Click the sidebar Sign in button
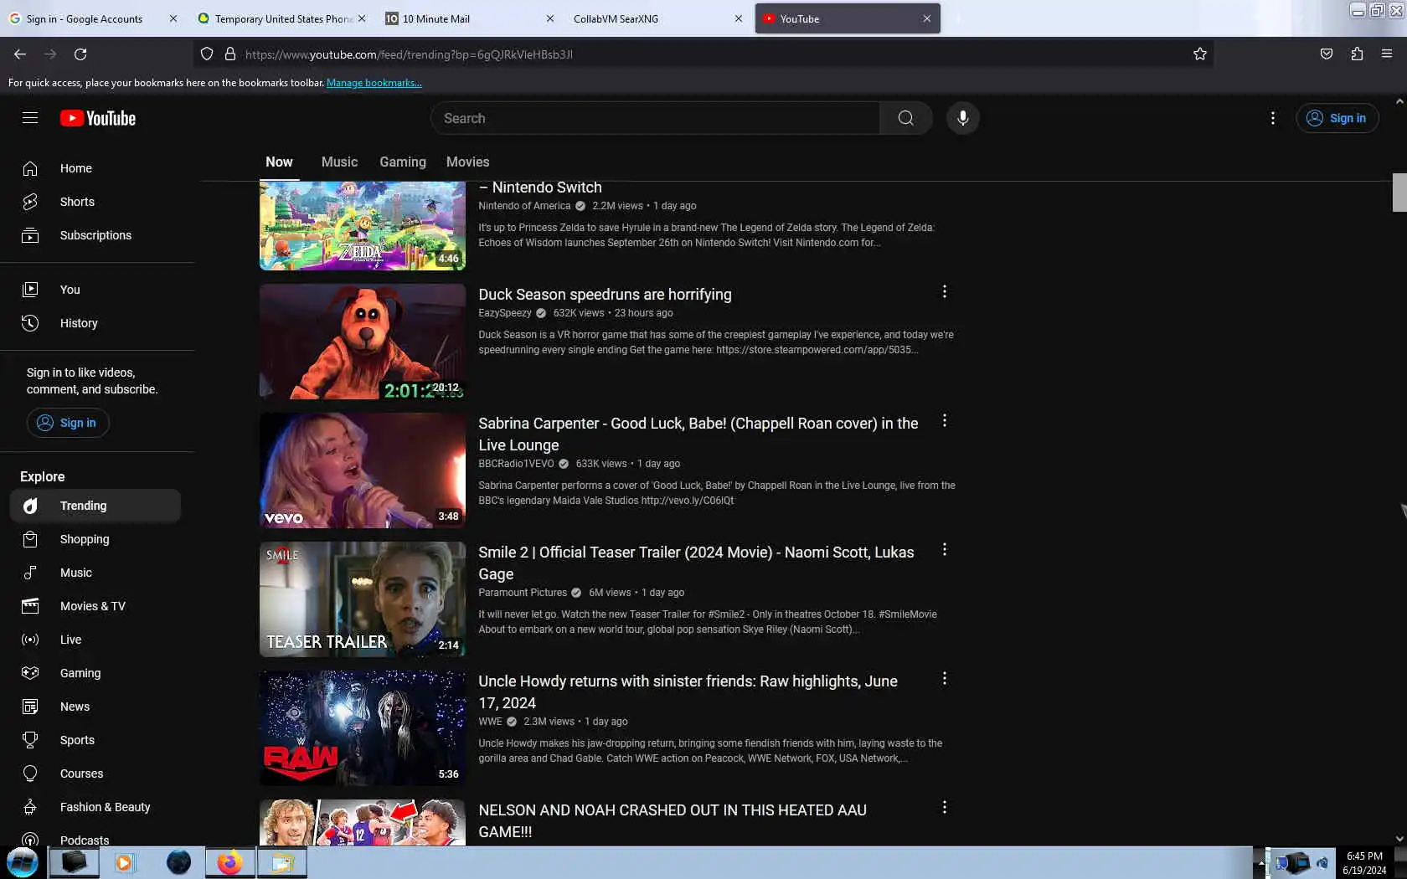1407x879 pixels. click(68, 423)
